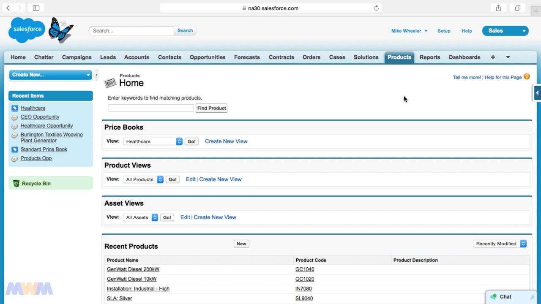Pop out the Chat window arrow
This screenshot has width=541, height=304.
532,297
